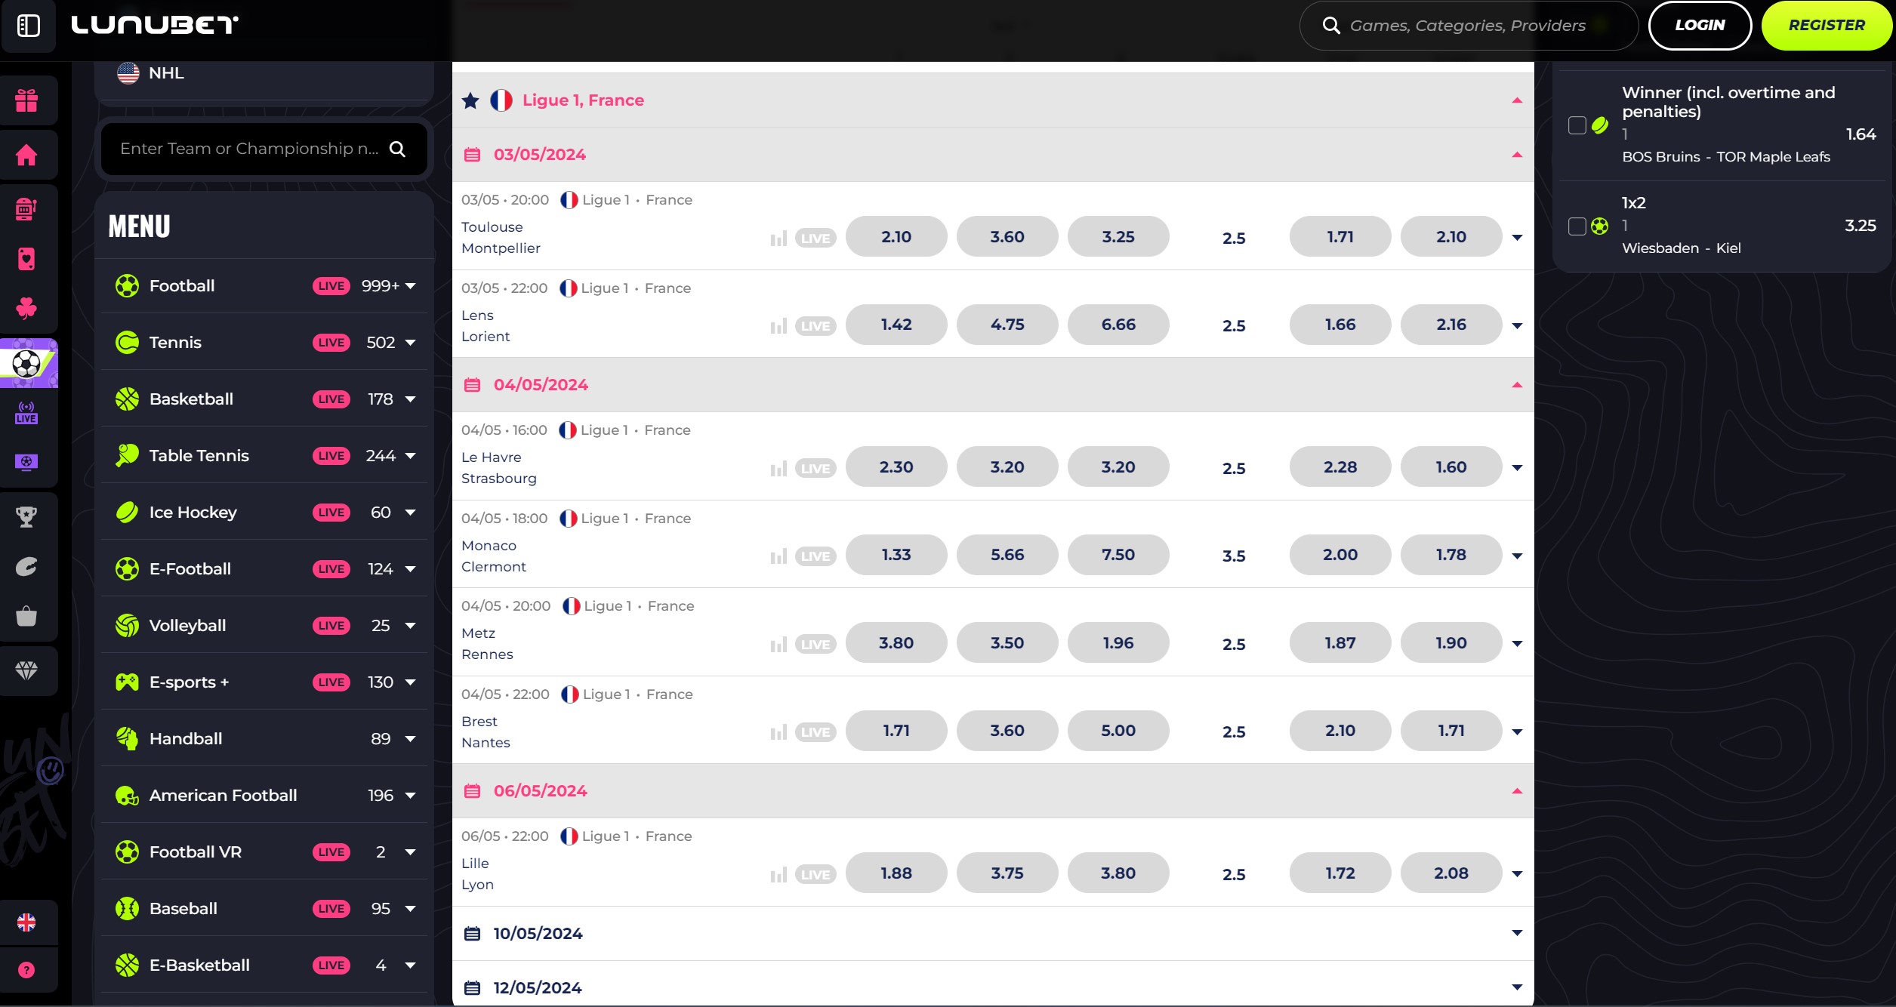Open the diamond VIP icon
The width and height of the screenshot is (1896, 1007).
(26, 670)
